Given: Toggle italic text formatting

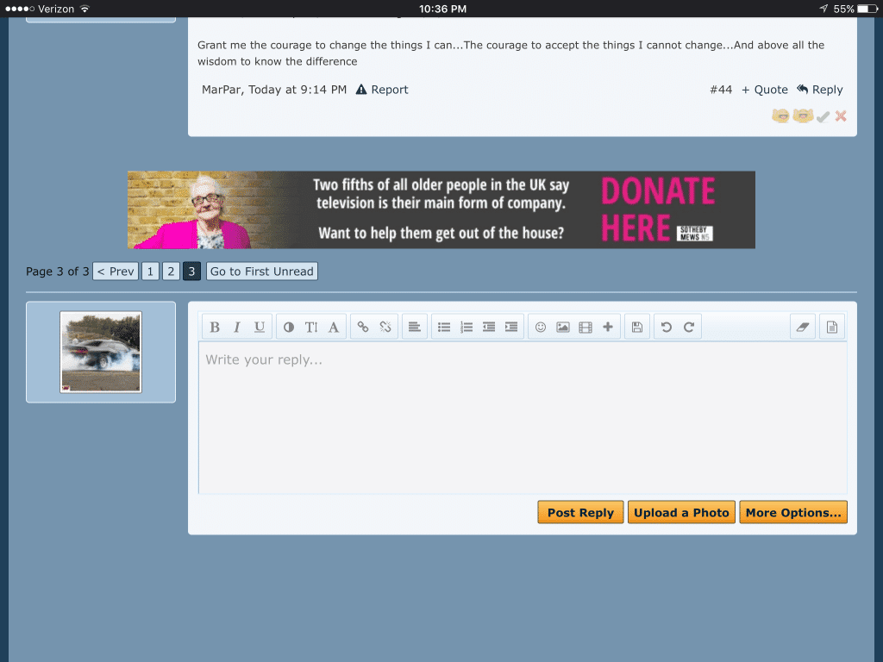Looking at the screenshot, I should tap(237, 328).
